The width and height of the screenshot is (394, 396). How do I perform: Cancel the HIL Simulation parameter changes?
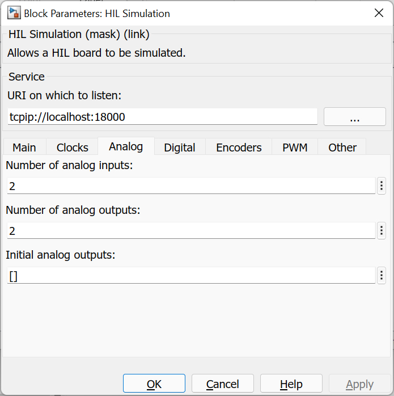pyautogui.click(x=222, y=384)
